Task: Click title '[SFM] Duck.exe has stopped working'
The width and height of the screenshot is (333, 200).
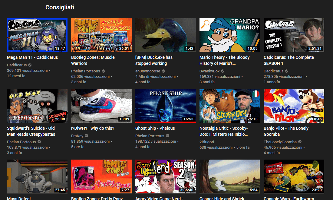Action: click(154, 60)
